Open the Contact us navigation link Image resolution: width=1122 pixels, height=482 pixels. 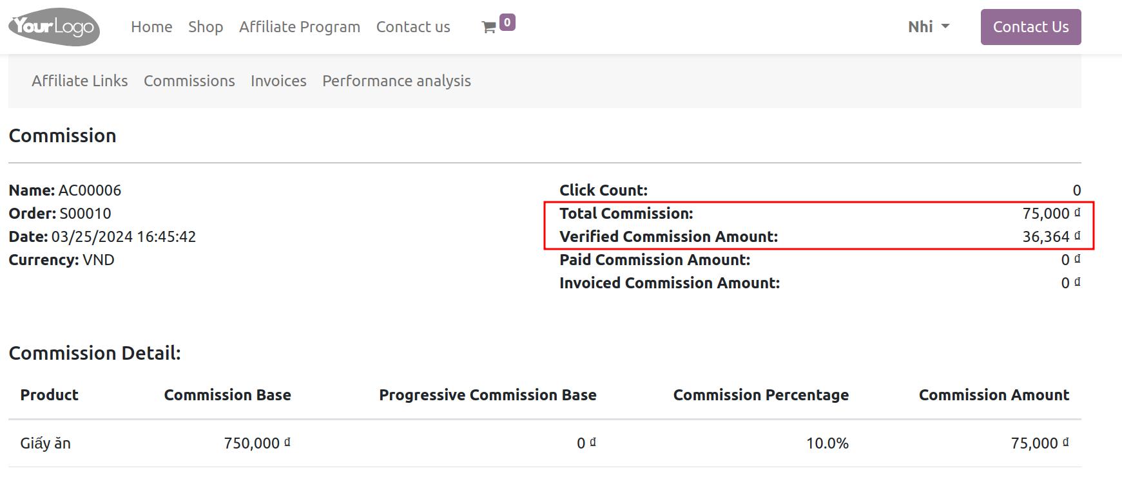point(413,27)
